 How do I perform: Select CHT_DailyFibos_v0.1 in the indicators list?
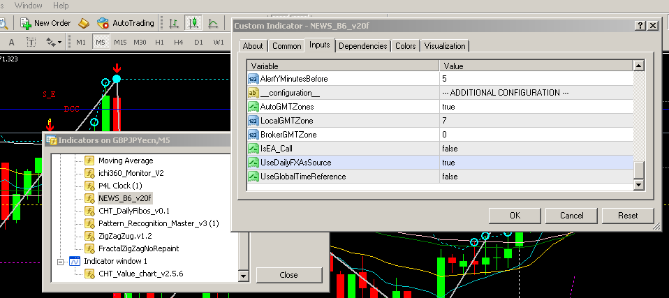click(134, 211)
